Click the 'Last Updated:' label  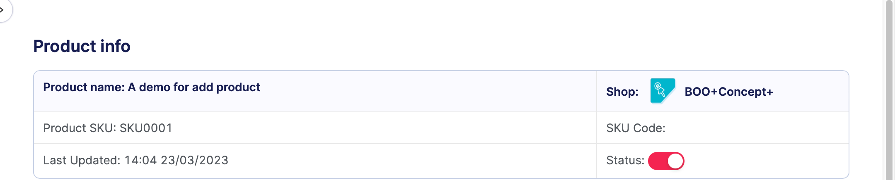point(82,160)
